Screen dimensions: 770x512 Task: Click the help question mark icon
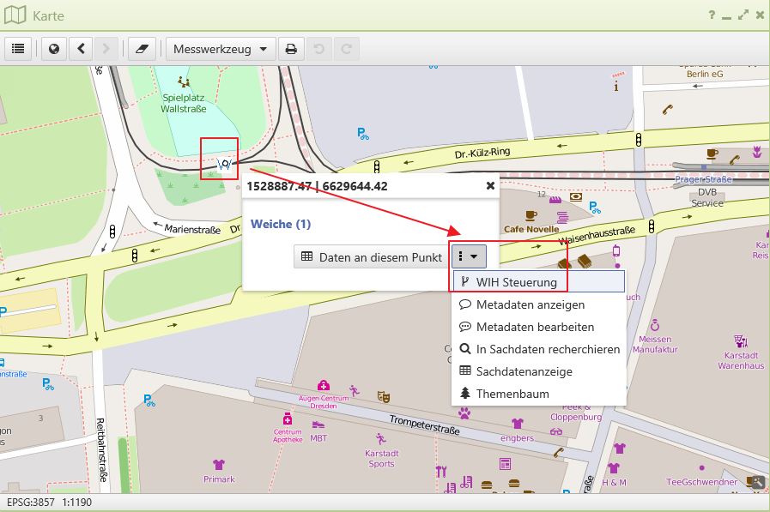[712, 15]
